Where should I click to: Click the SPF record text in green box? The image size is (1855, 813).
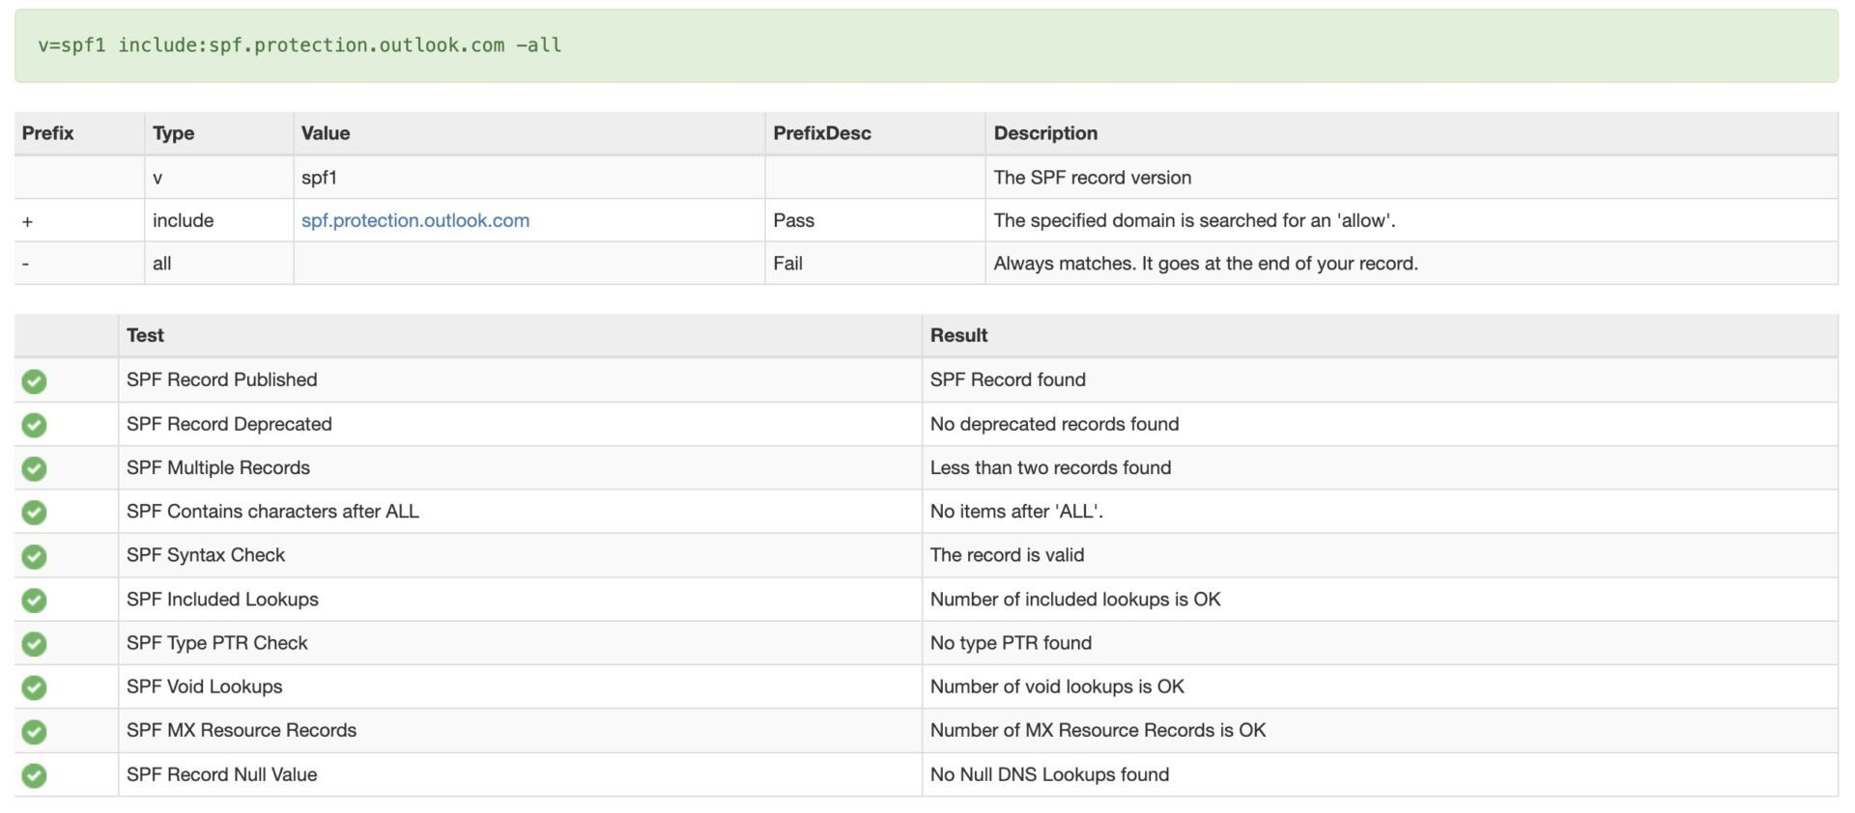pyautogui.click(x=300, y=45)
